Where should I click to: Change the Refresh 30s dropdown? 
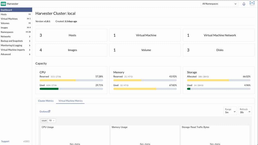(x=245, y=111)
